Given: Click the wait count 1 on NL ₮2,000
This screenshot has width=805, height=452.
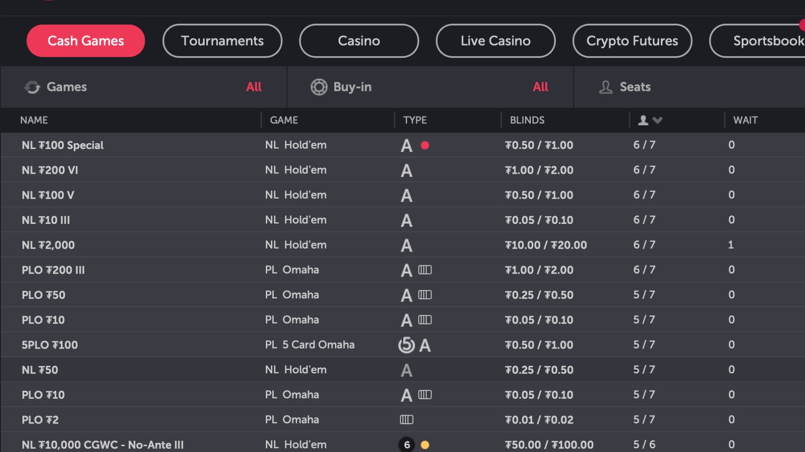Looking at the screenshot, I should [x=731, y=245].
